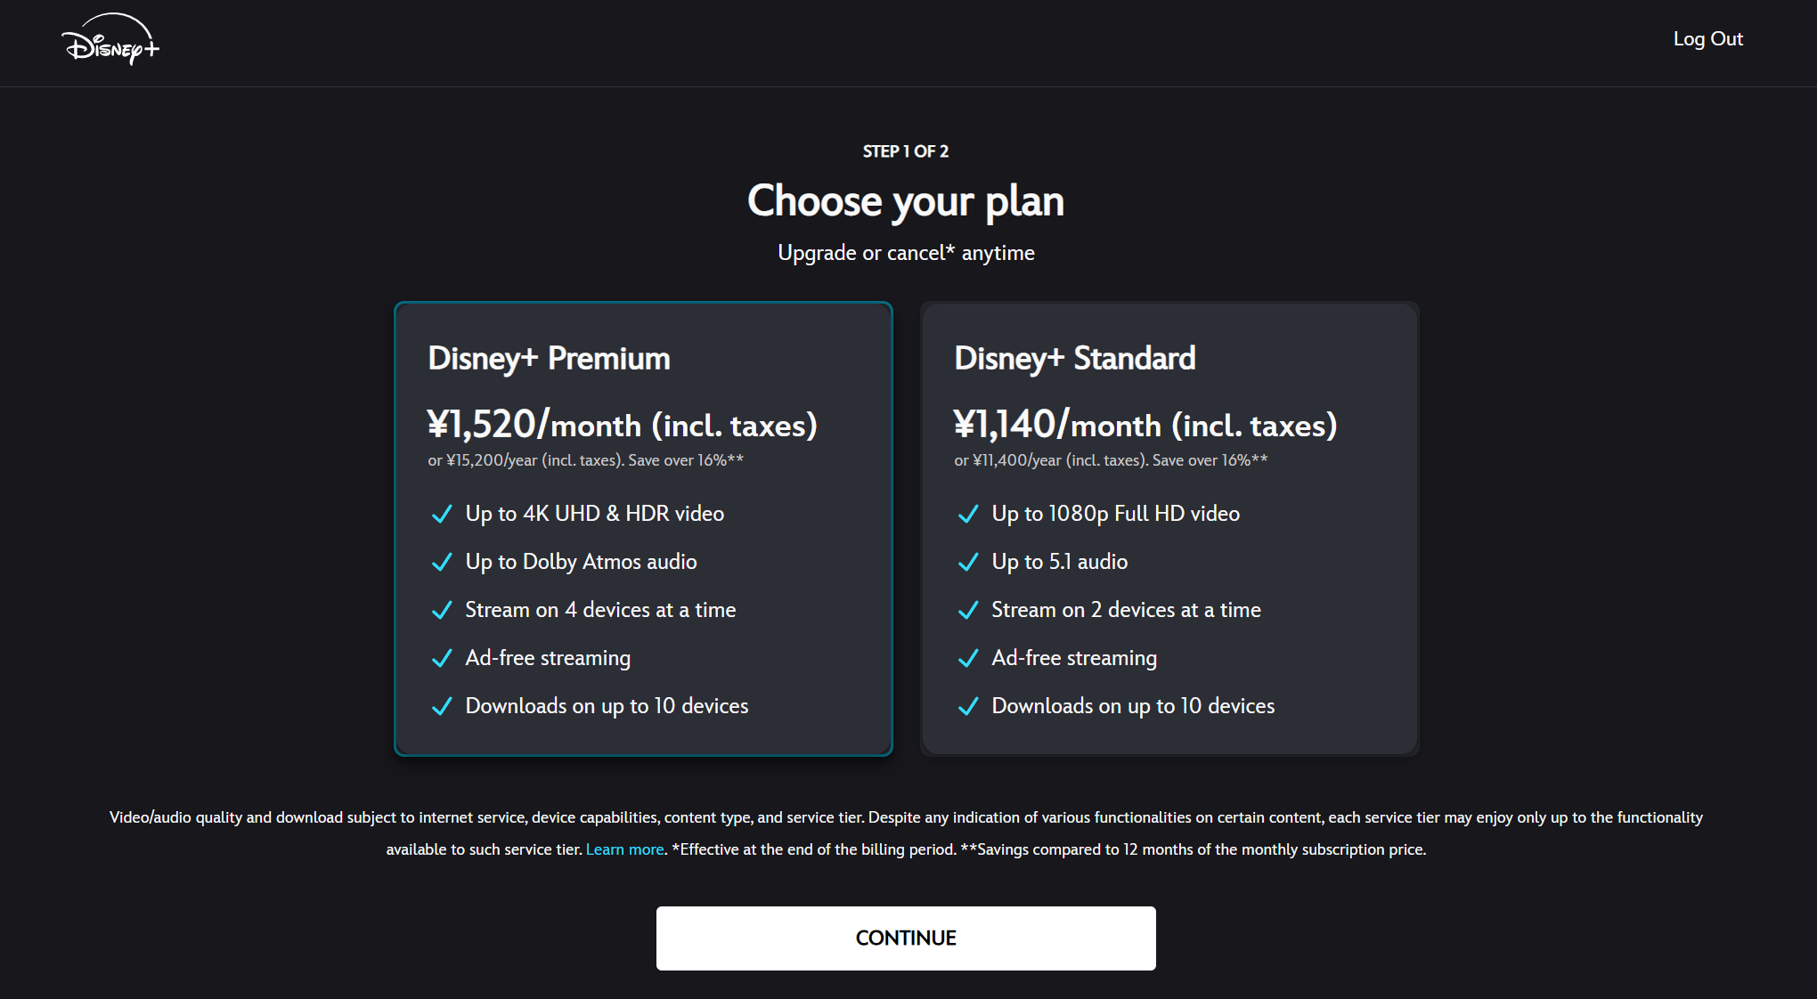This screenshot has height=999, width=1817.
Task: Click the Premium ¥15,200/year savings text
Action: coord(585,460)
